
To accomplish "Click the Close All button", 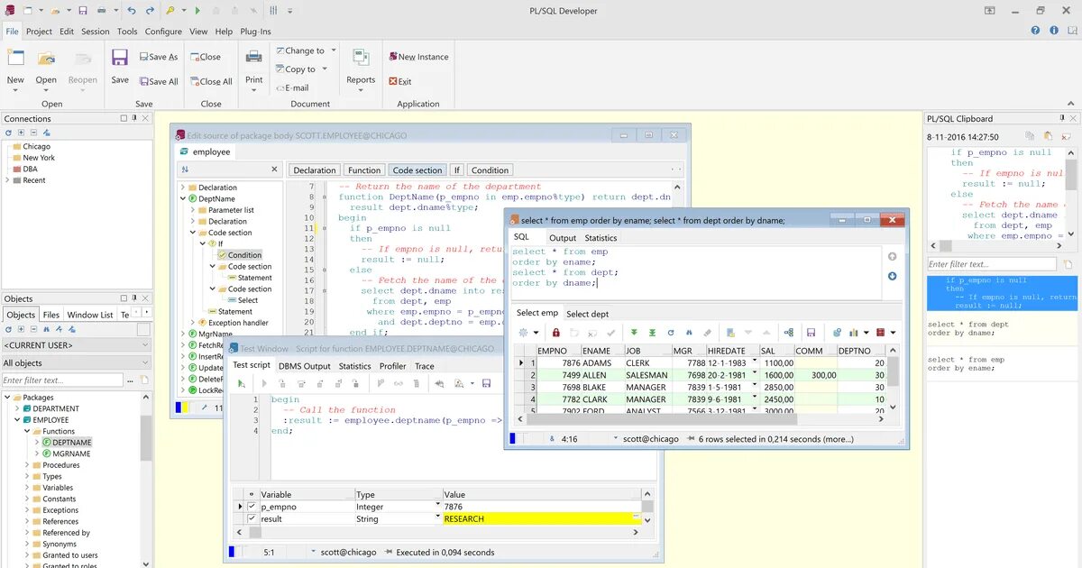I will (x=211, y=81).
